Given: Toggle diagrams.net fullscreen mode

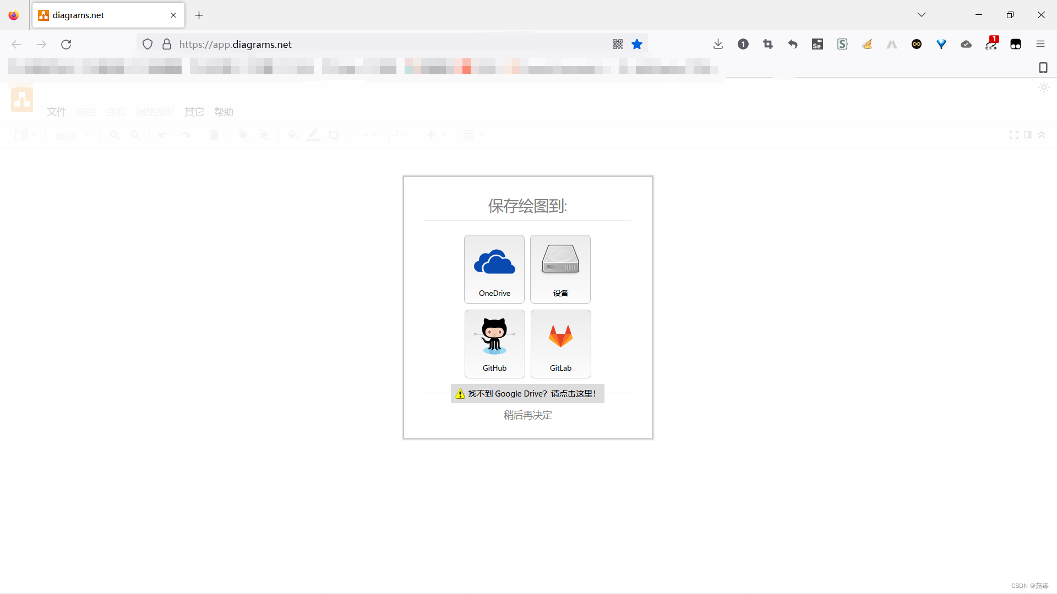Looking at the screenshot, I should [1014, 135].
